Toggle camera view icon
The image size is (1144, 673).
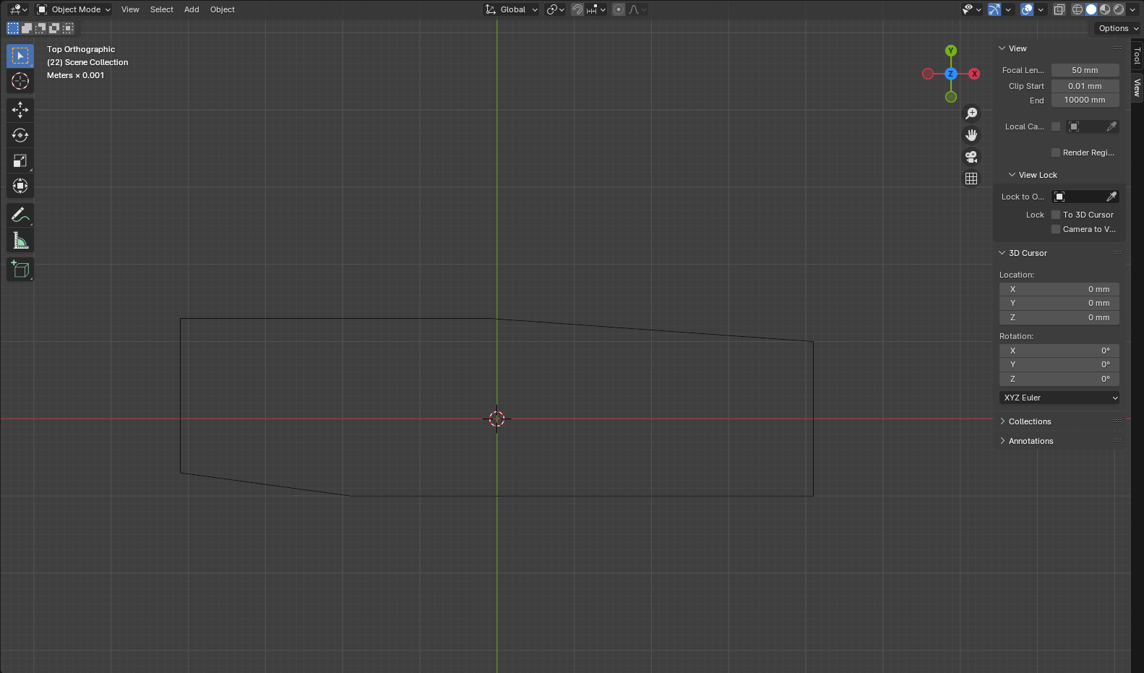pos(971,157)
